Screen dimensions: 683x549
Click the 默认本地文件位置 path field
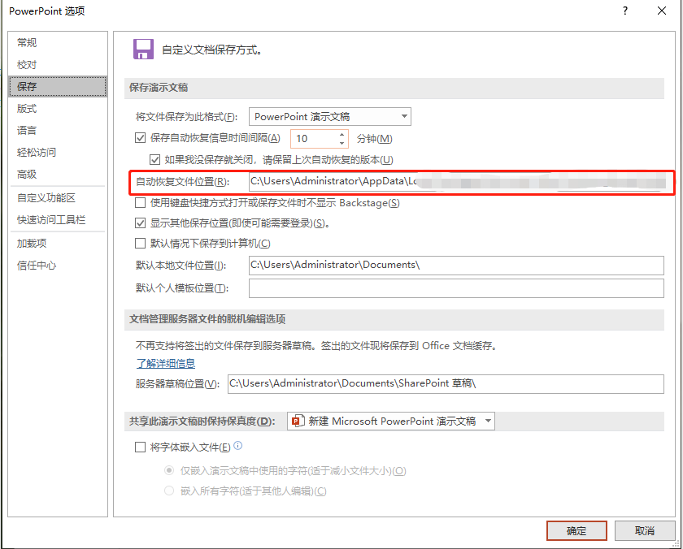[456, 266]
